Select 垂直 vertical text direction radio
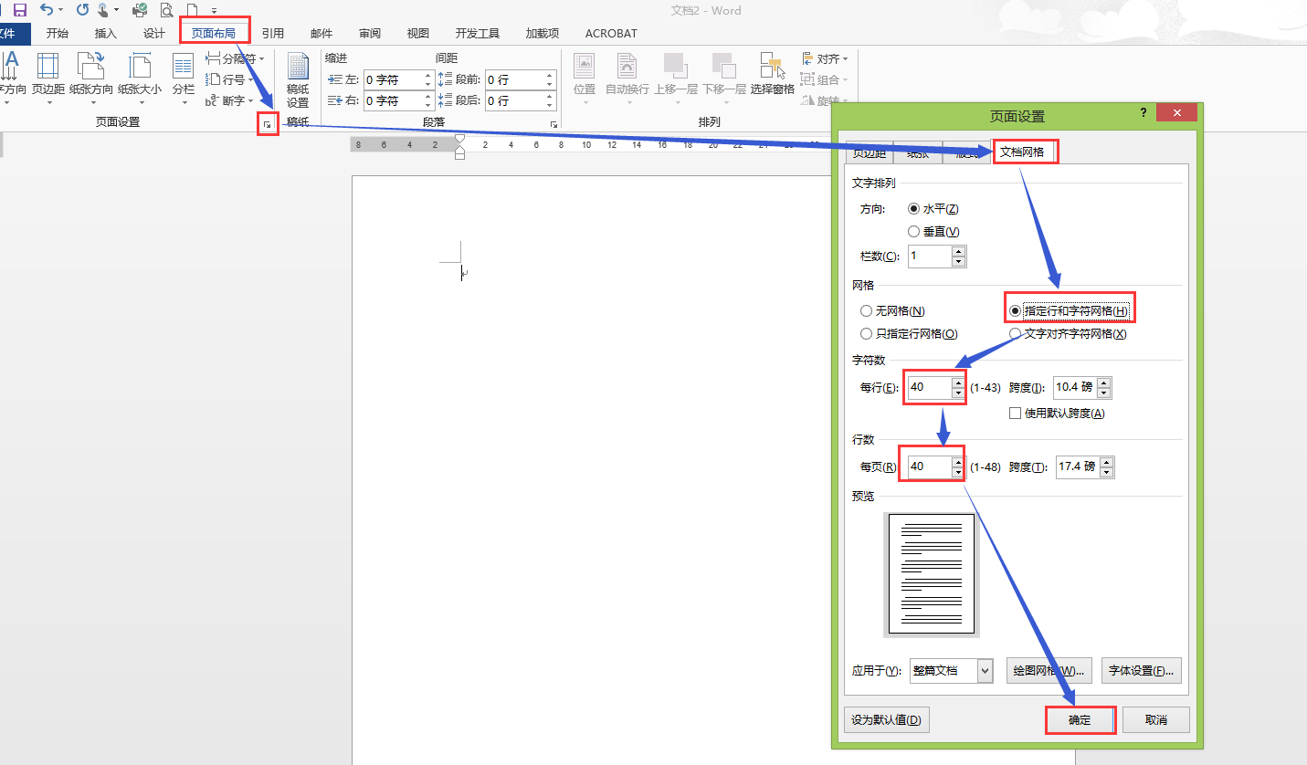This screenshot has height=765, width=1307. click(x=933, y=232)
